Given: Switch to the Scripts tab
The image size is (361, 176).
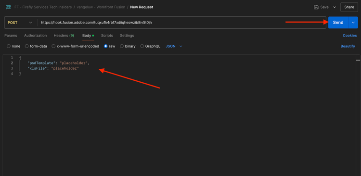Looking at the screenshot, I should tap(107, 36).
